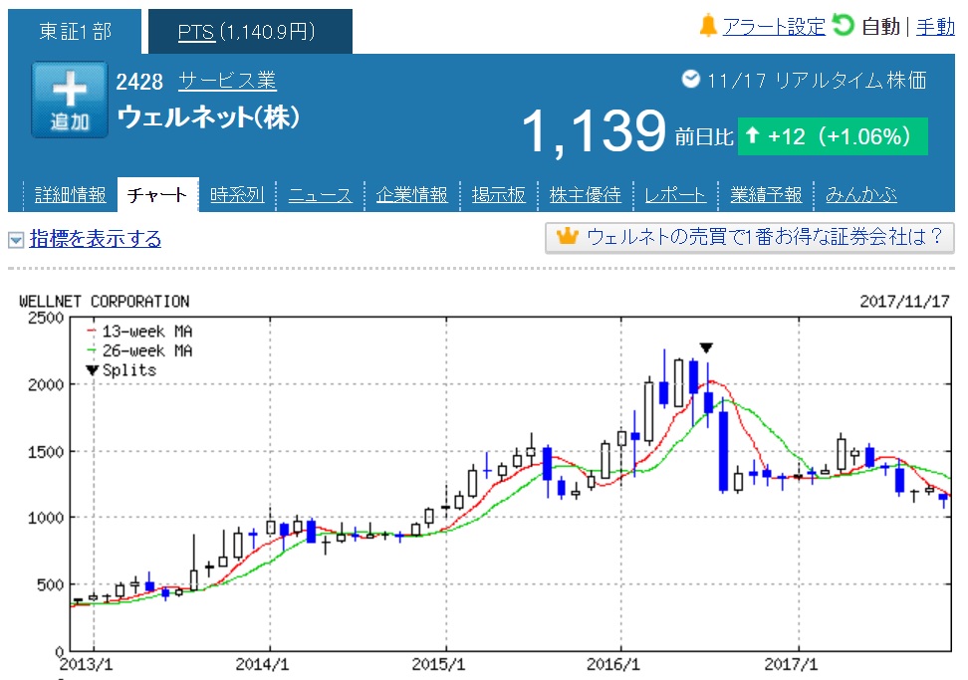Click the 2000 price axis label
This screenshot has height=680, width=968.
(46, 384)
